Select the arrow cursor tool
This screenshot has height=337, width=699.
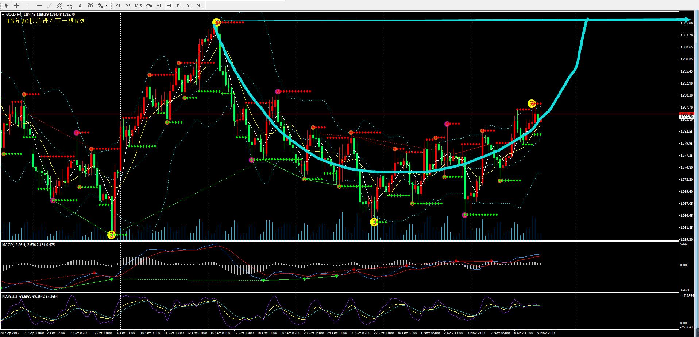click(x=6, y=5)
